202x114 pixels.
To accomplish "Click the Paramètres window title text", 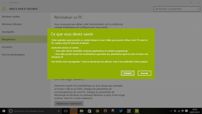I will [x=14, y=3].
